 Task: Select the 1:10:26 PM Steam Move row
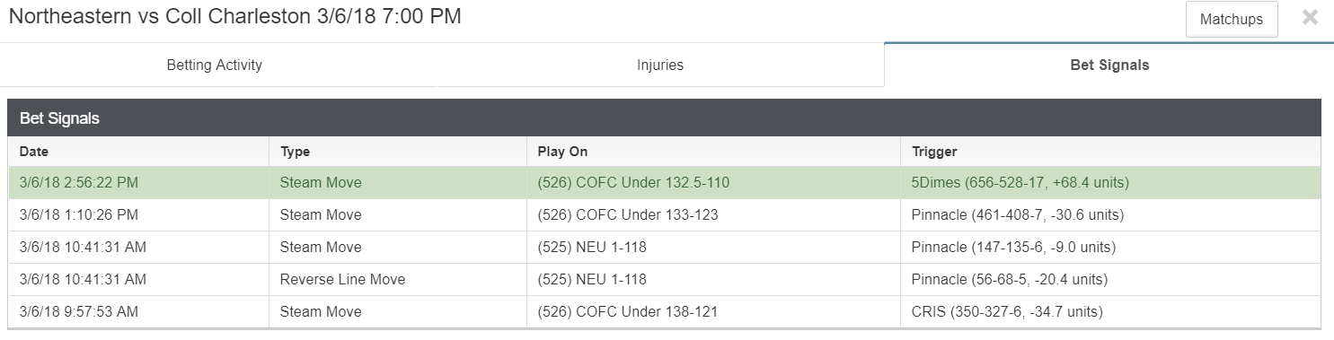click(x=665, y=215)
